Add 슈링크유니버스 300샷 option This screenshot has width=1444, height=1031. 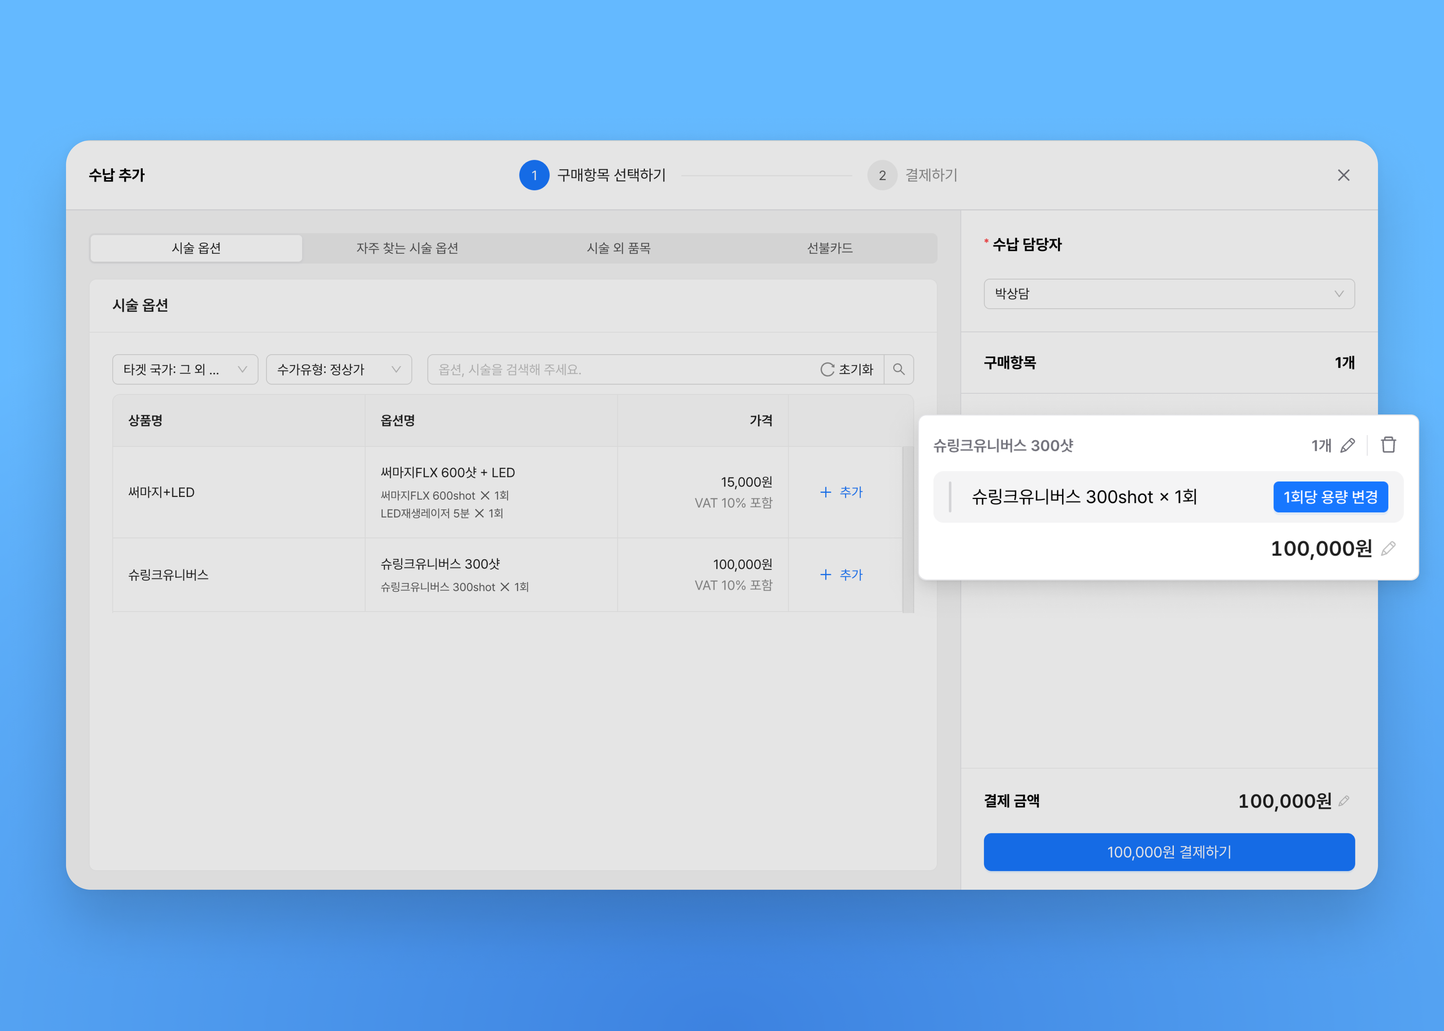(x=841, y=575)
